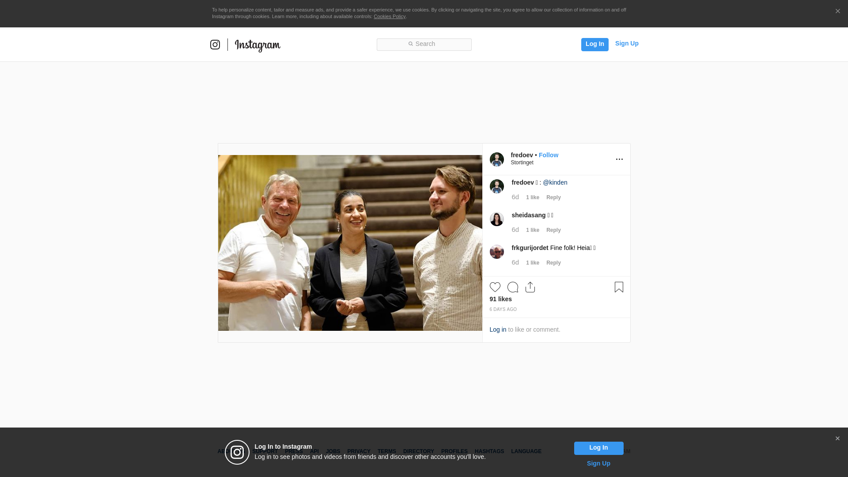Open the Stortinget location link
Viewport: 848px width, 477px height.
[522, 163]
